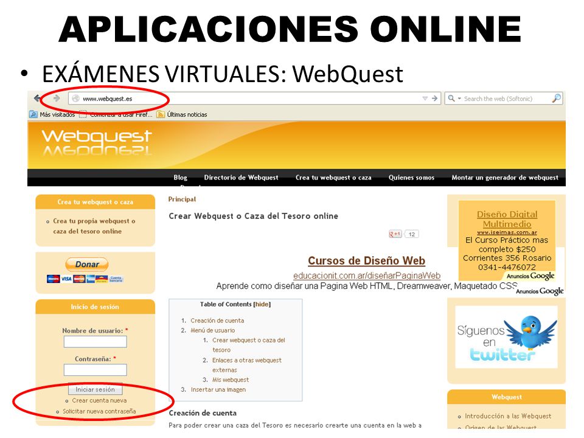This screenshot has width=584, height=438.
Task: Click the Nombre de usuario input field
Action: [96, 341]
